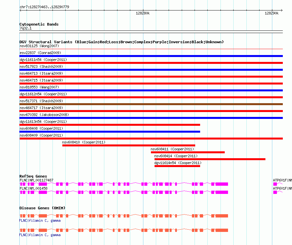Select the dgv11612n54 (Cooper2011) label
292x245 pixels.
(x=43, y=94)
